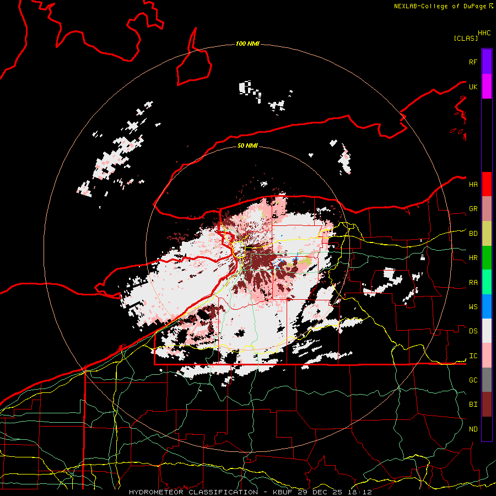Click the RA light green legend swatch

tap(487, 282)
